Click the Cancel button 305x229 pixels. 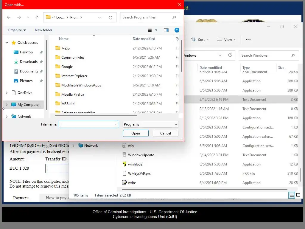(x=166, y=133)
